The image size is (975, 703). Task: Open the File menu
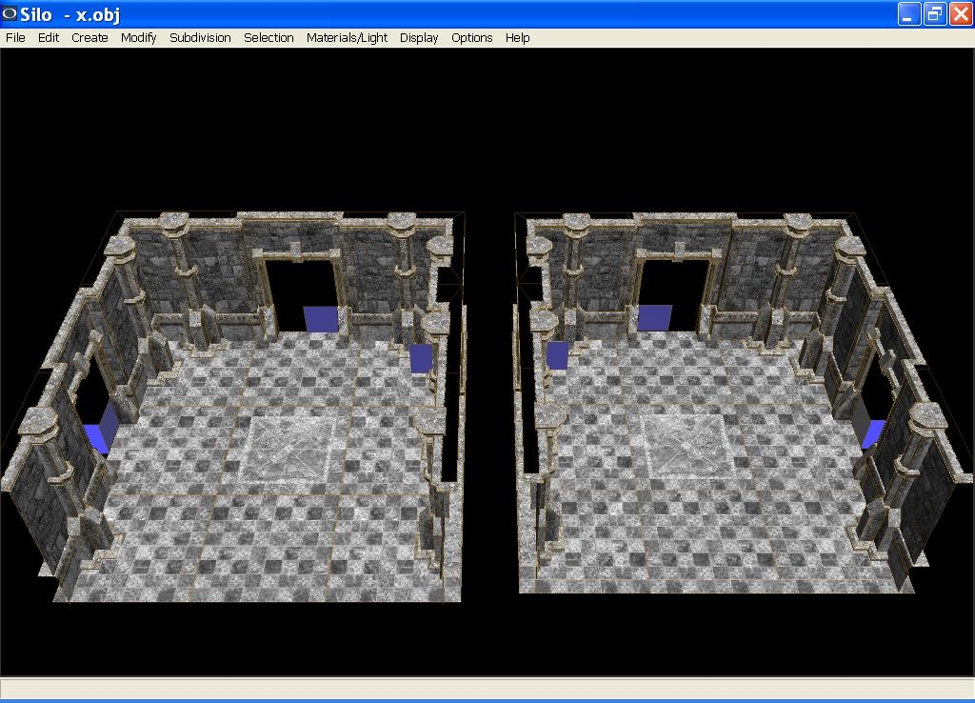click(15, 38)
